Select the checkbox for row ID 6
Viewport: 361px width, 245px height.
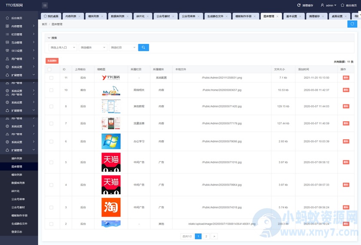(52, 141)
